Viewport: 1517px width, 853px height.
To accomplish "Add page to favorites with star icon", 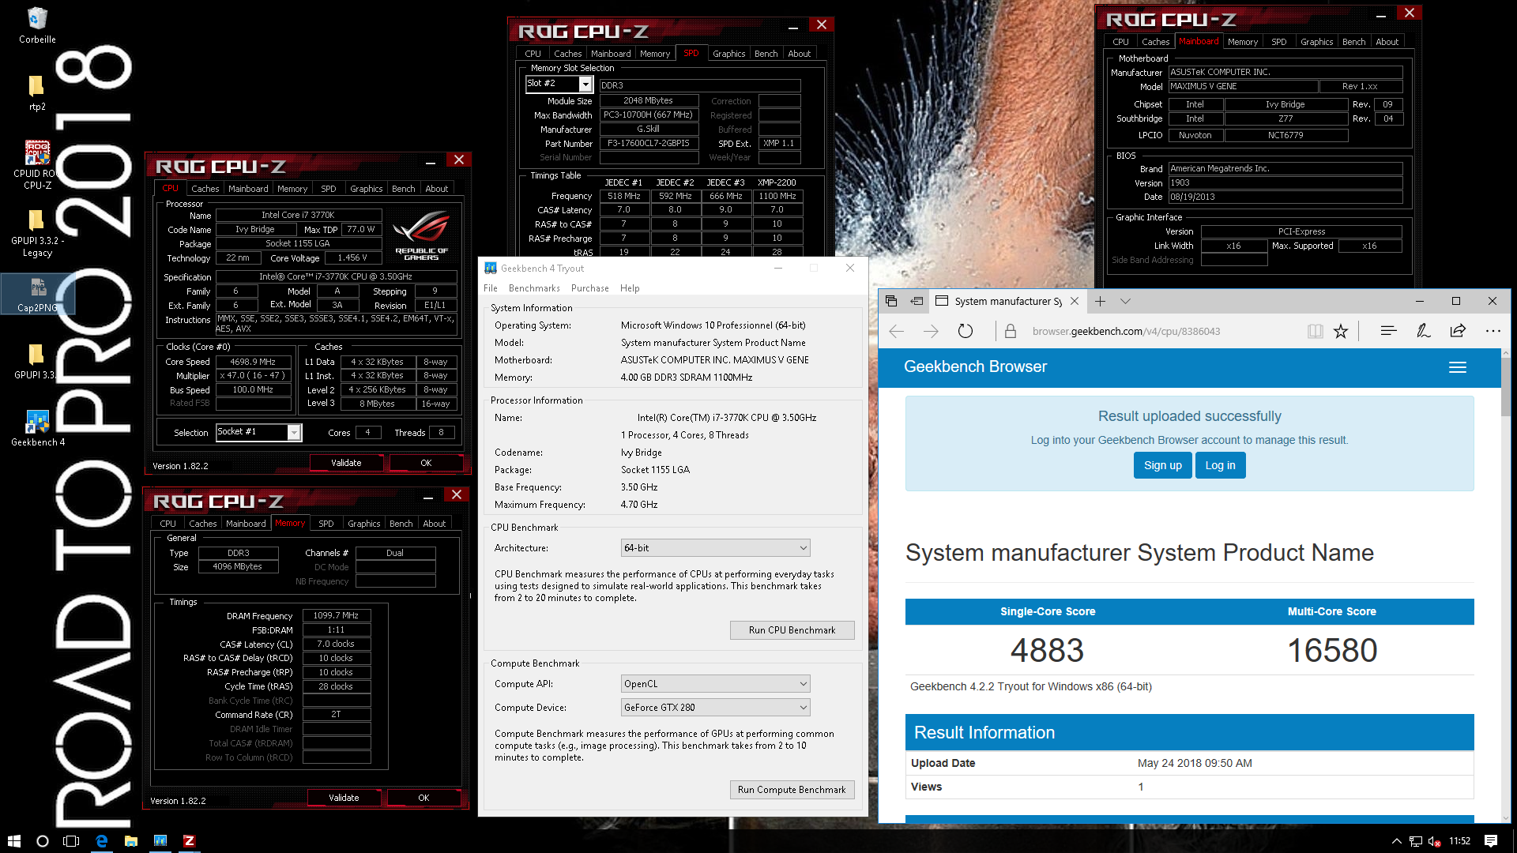I will (1341, 331).
